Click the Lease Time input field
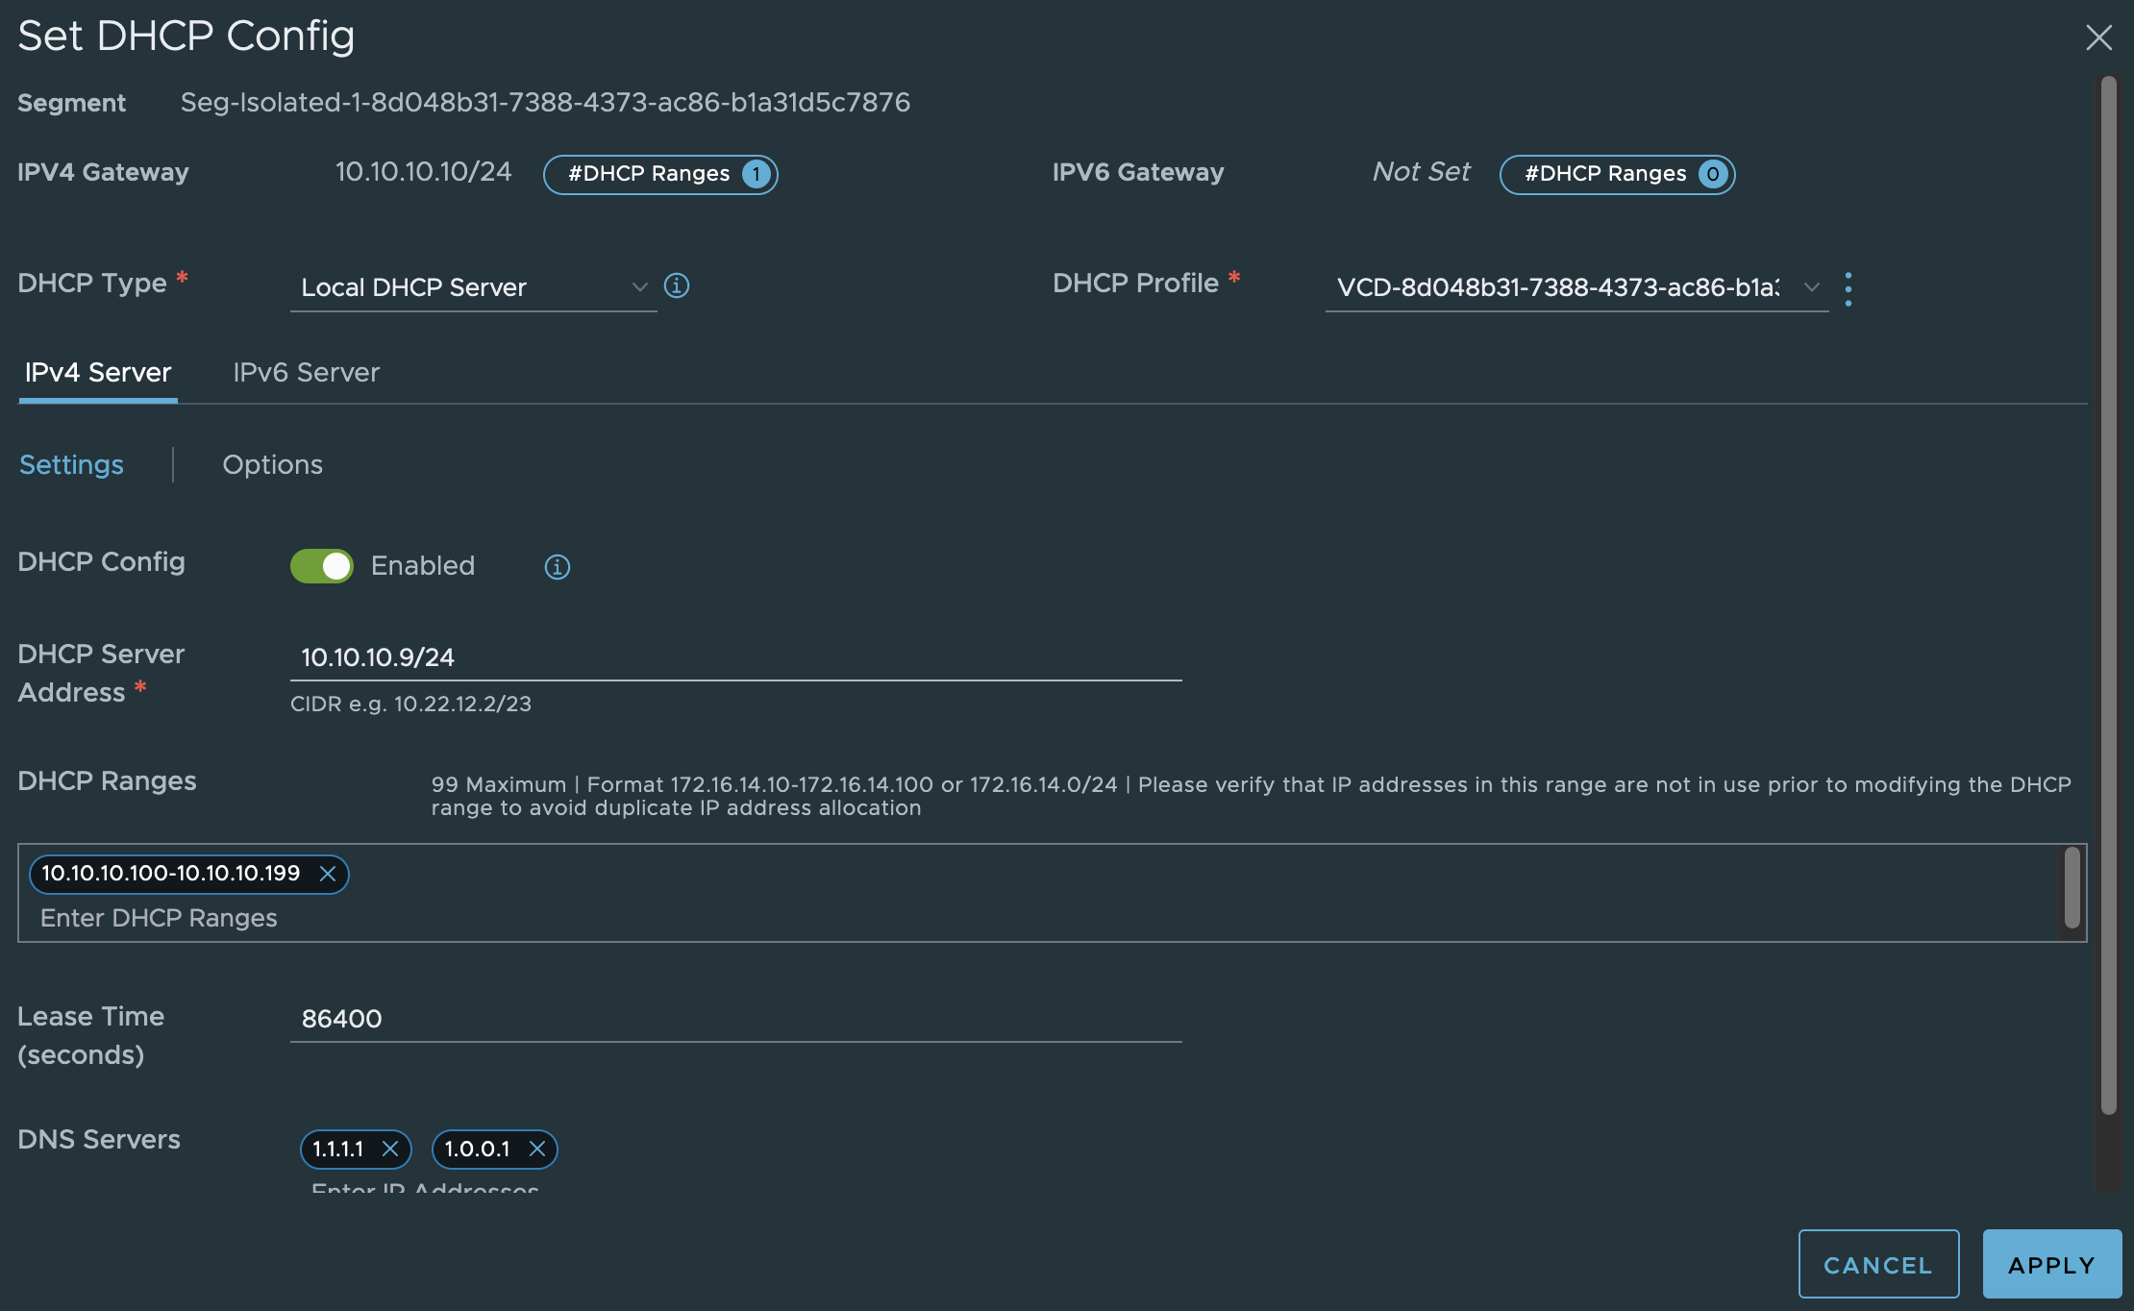 (x=735, y=1019)
